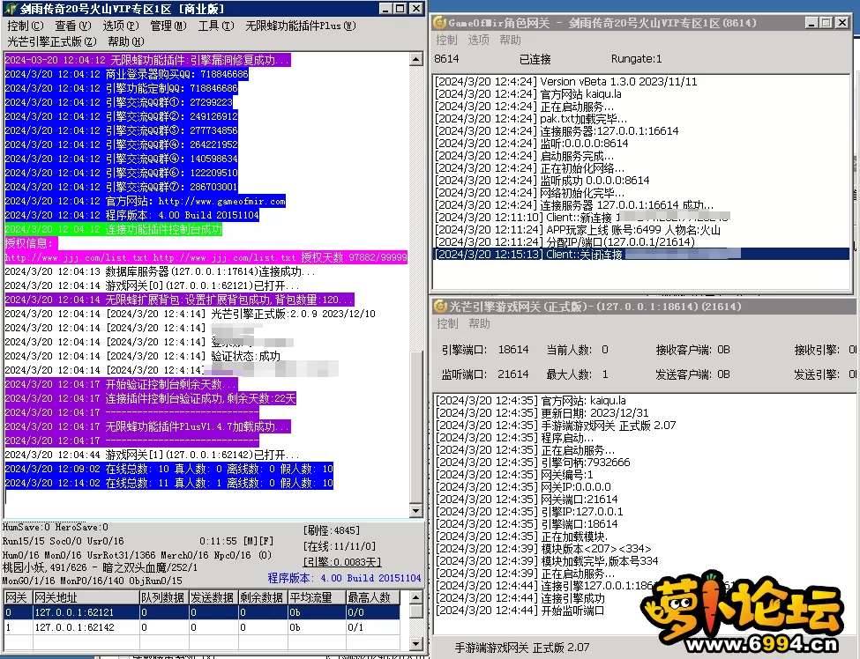Open 控制 menu in 光芒引擎游戏网关 window
The height and width of the screenshot is (659, 860).
[447, 323]
